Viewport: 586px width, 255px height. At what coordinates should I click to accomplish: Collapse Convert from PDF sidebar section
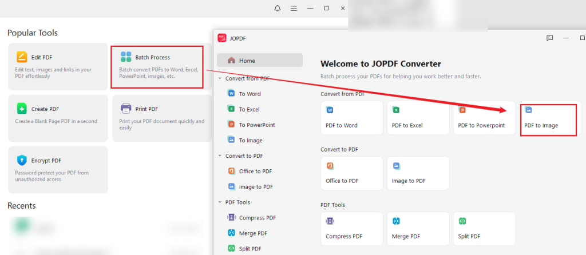click(220, 78)
